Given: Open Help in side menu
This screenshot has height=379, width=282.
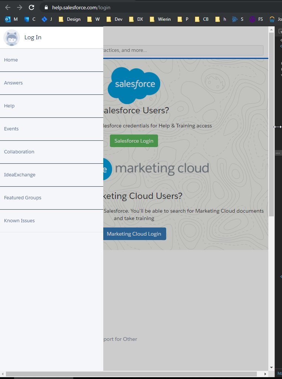Looking at the screenshot, I should [x=51, y=106].
